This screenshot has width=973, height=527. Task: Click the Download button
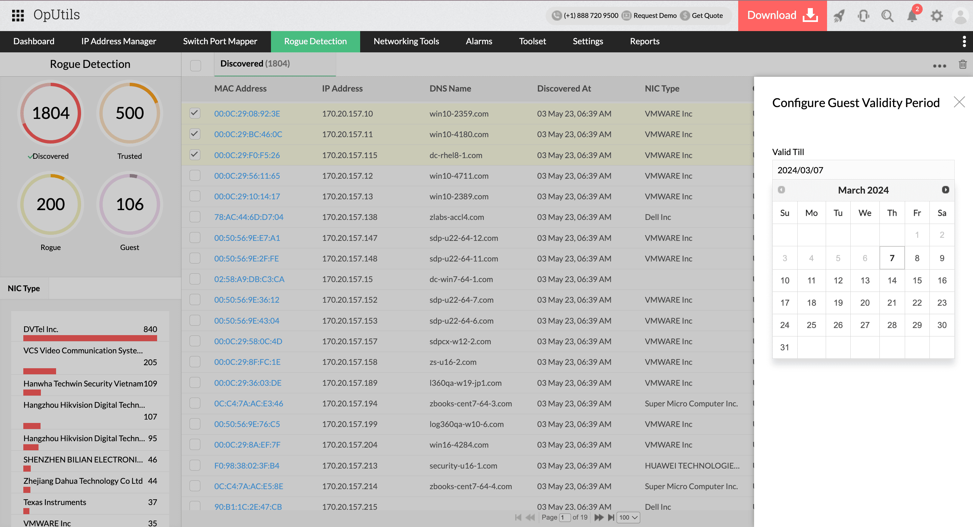tap(782, 16)
